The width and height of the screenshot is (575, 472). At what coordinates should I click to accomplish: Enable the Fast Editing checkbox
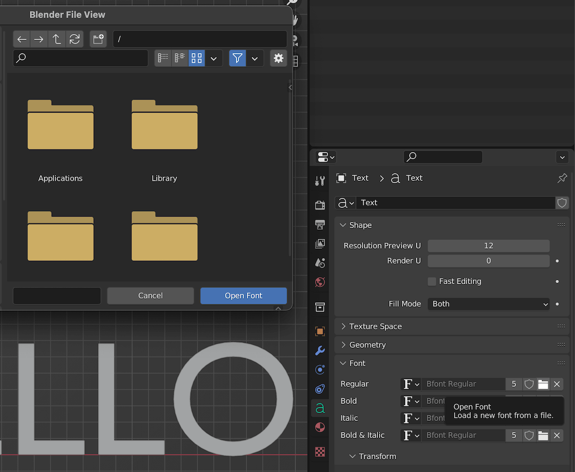(x=432, y=281)
